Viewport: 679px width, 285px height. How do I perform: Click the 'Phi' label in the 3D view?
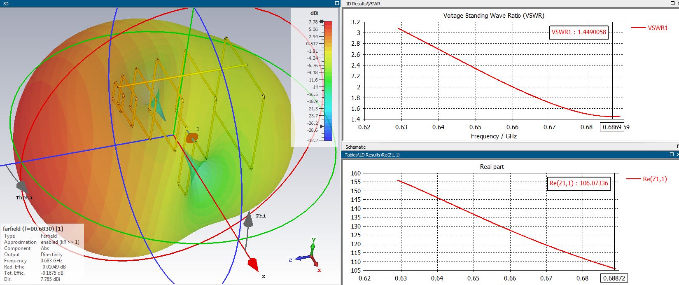[x=261, y=216]
